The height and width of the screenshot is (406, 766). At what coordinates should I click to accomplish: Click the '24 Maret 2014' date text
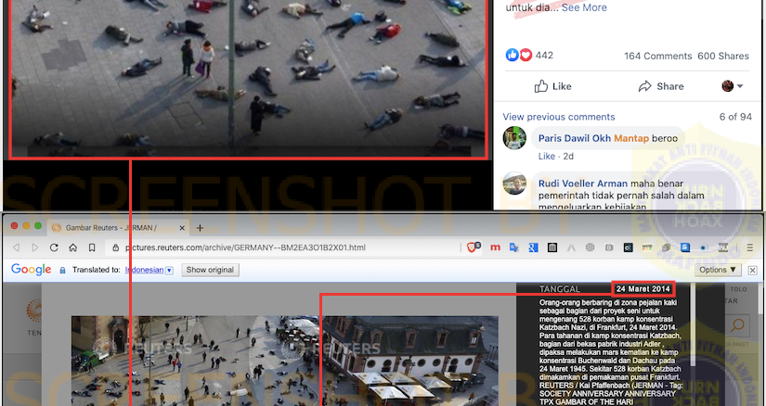(643, 289)
